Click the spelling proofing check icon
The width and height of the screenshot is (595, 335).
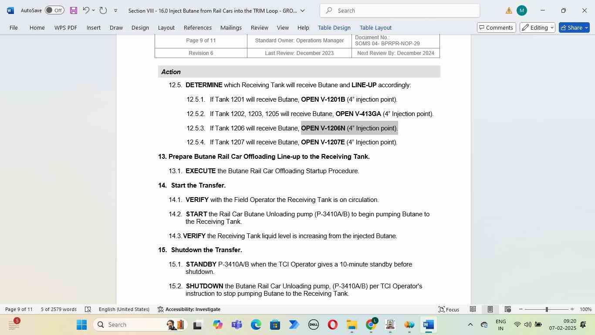pyautogui.click(x=88, y=309)
